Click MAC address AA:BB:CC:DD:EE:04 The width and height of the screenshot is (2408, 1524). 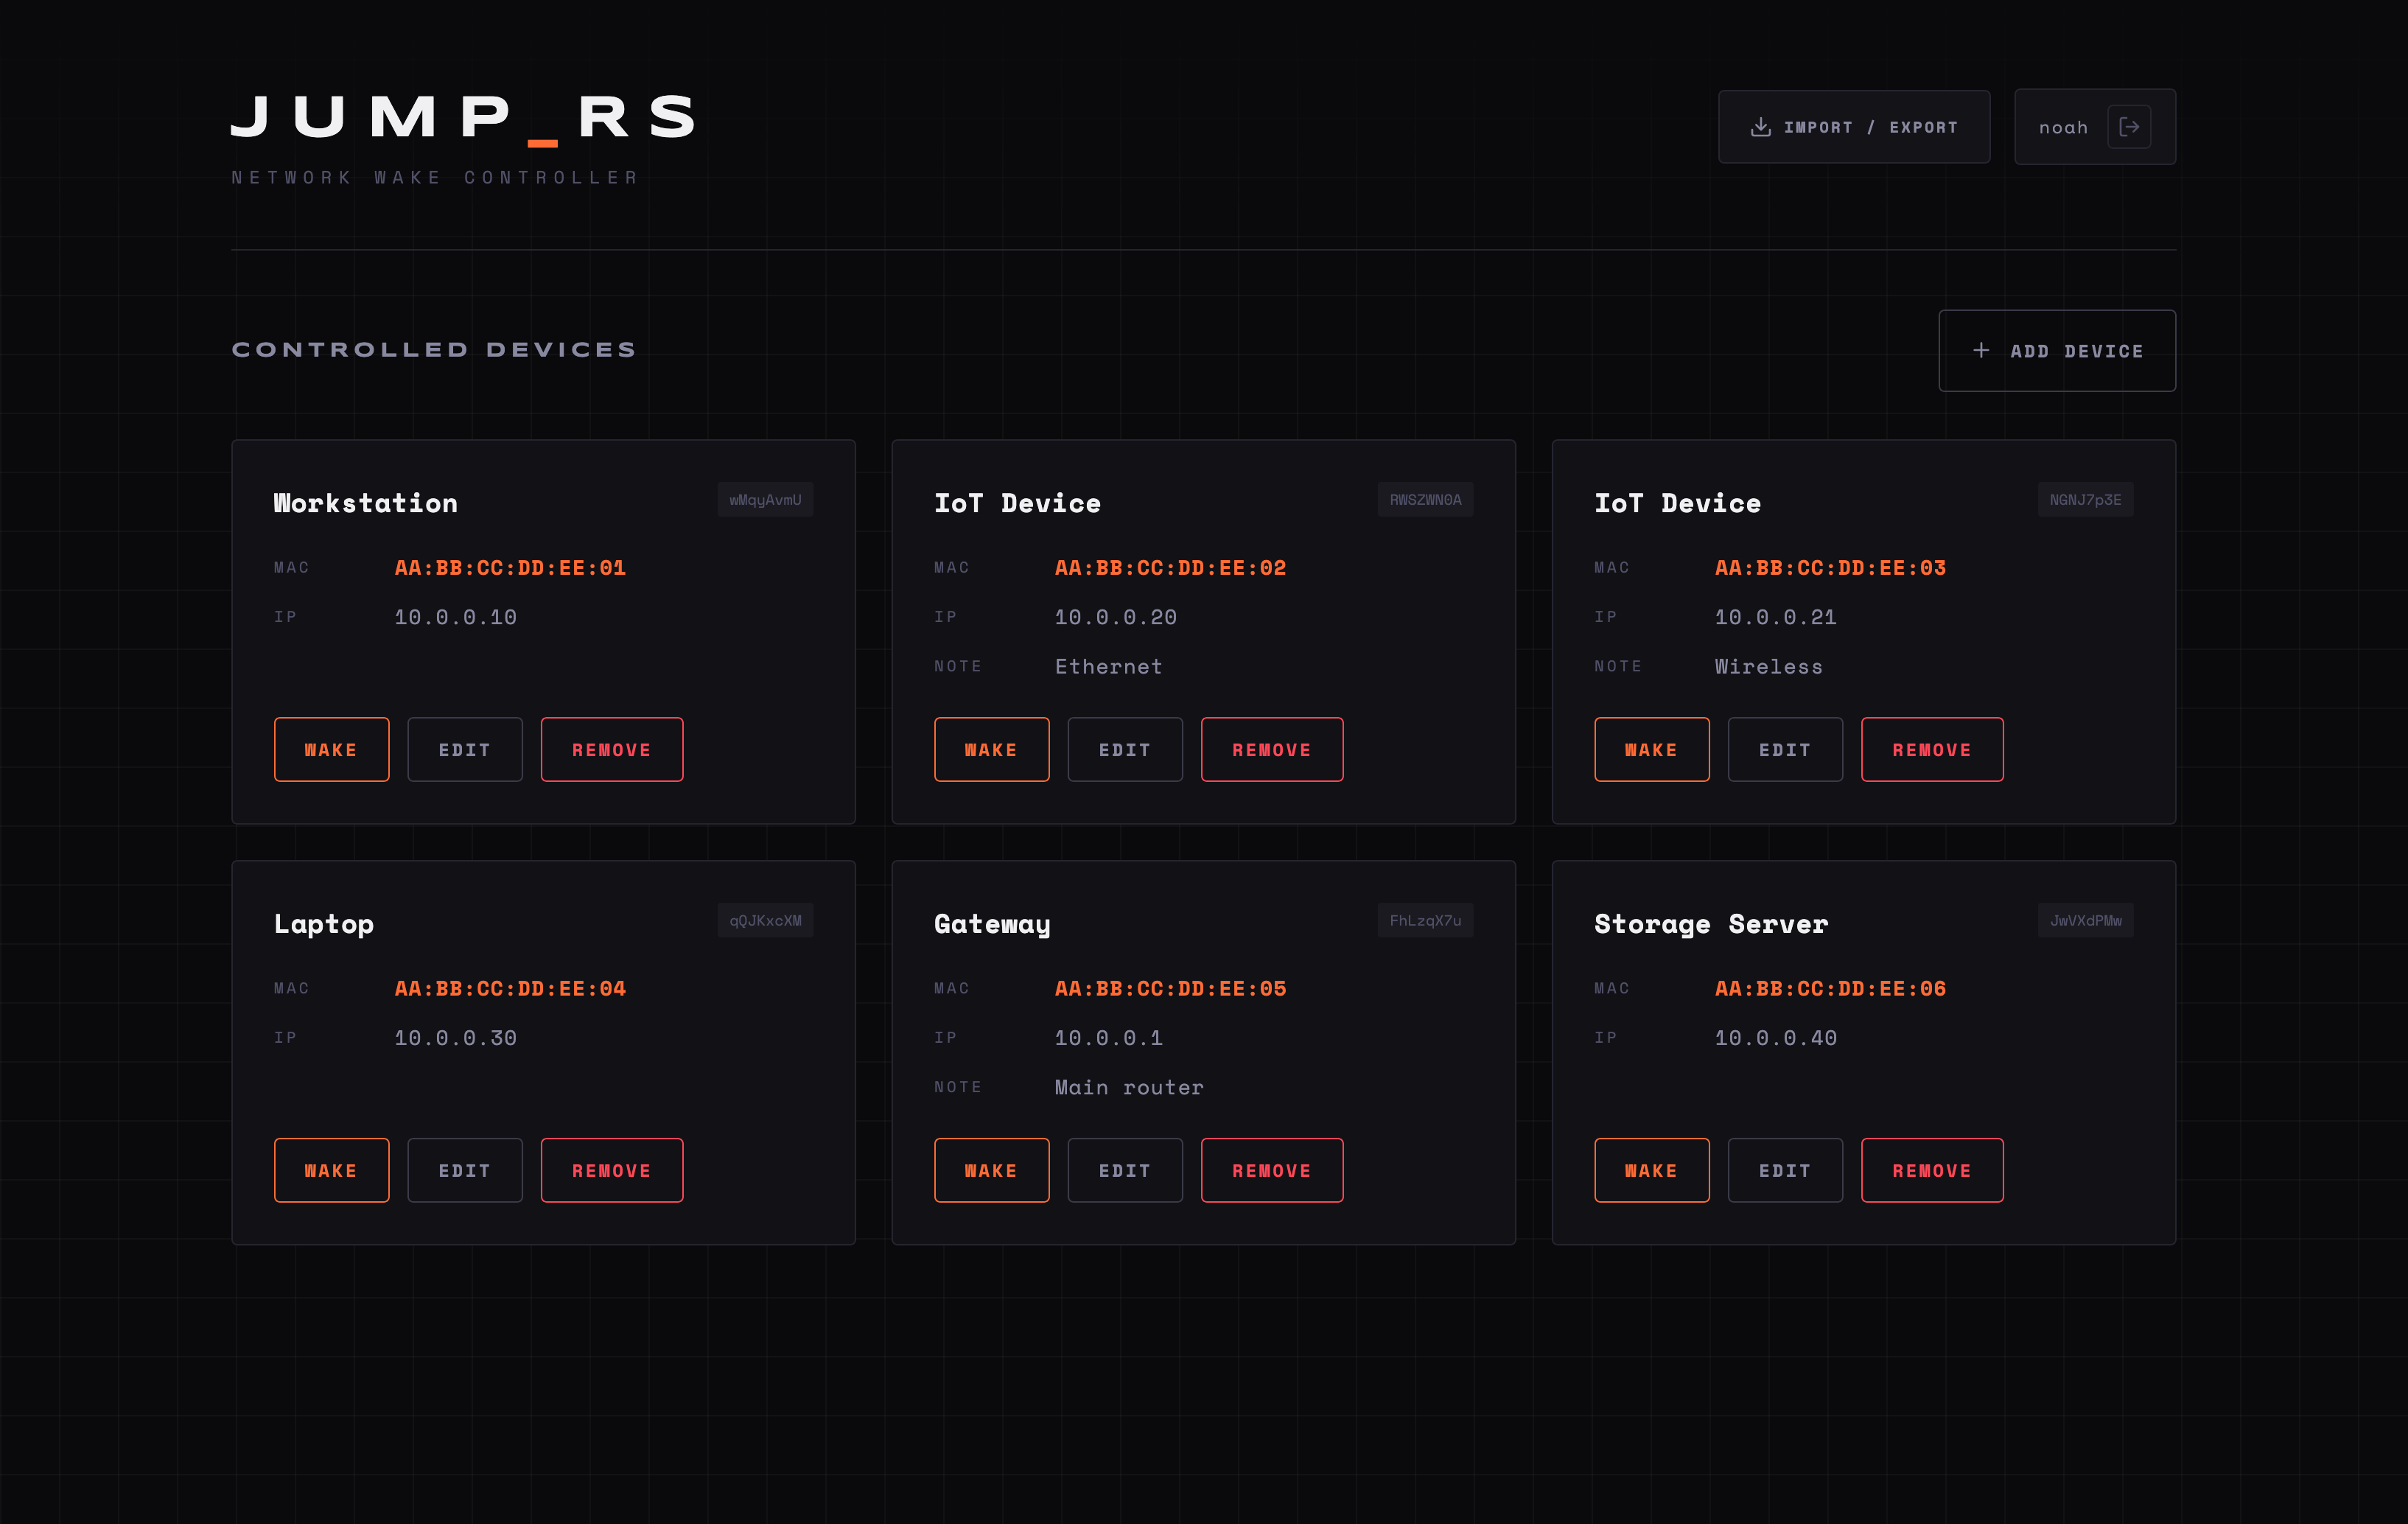(510, 989)
